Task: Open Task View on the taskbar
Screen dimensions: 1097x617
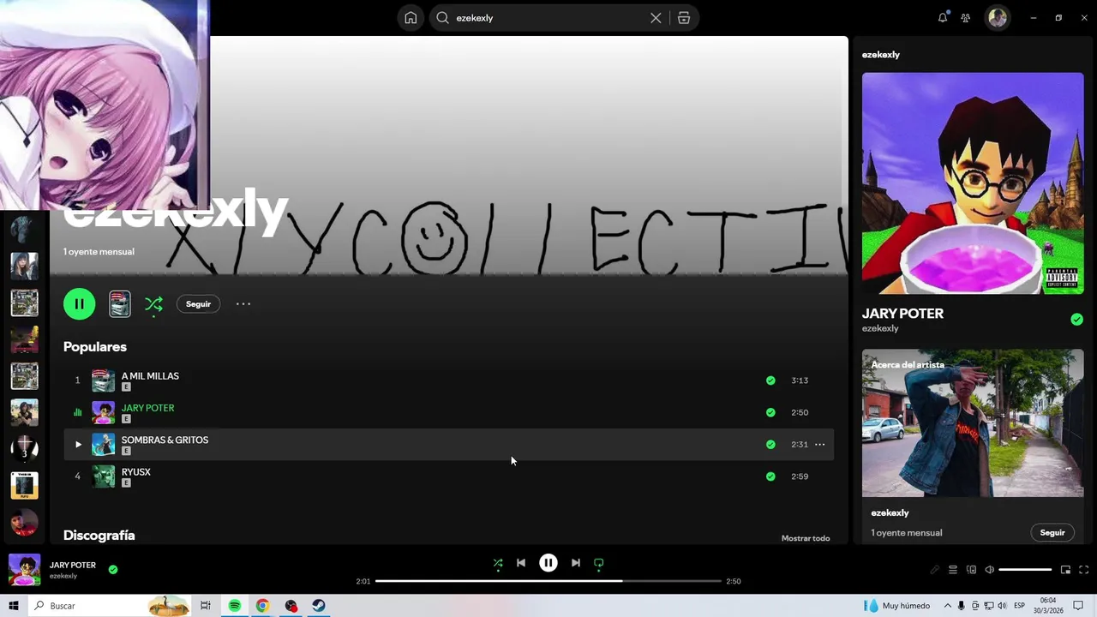Action: 206,606
